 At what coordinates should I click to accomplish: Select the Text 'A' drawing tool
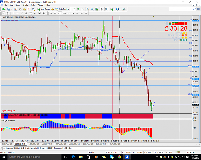(35, 13)
